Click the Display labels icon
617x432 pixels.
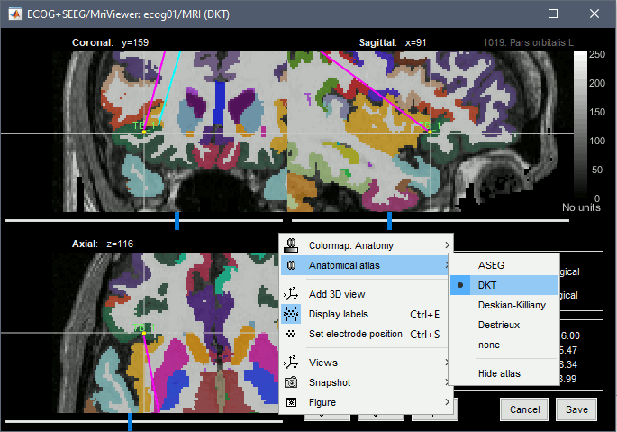click(x=292, y=314)
